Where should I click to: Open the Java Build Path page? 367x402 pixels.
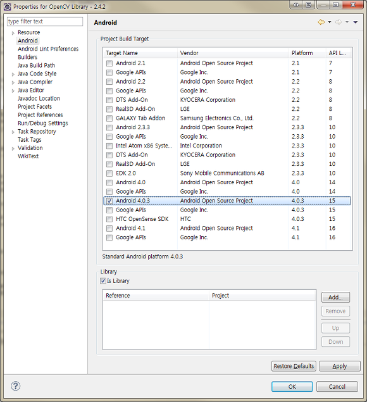point(37,65)
